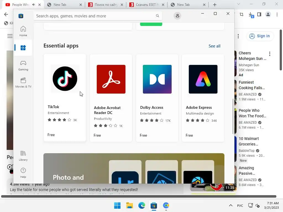Screen dimensions: 283x212
Task: Click the Microsoft Store logo icon
Action: [x=21, y=16]
